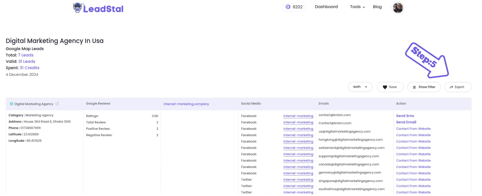Open the user profile avatar
This screenshot has height=196, width=482.
(x=398, y=8)
